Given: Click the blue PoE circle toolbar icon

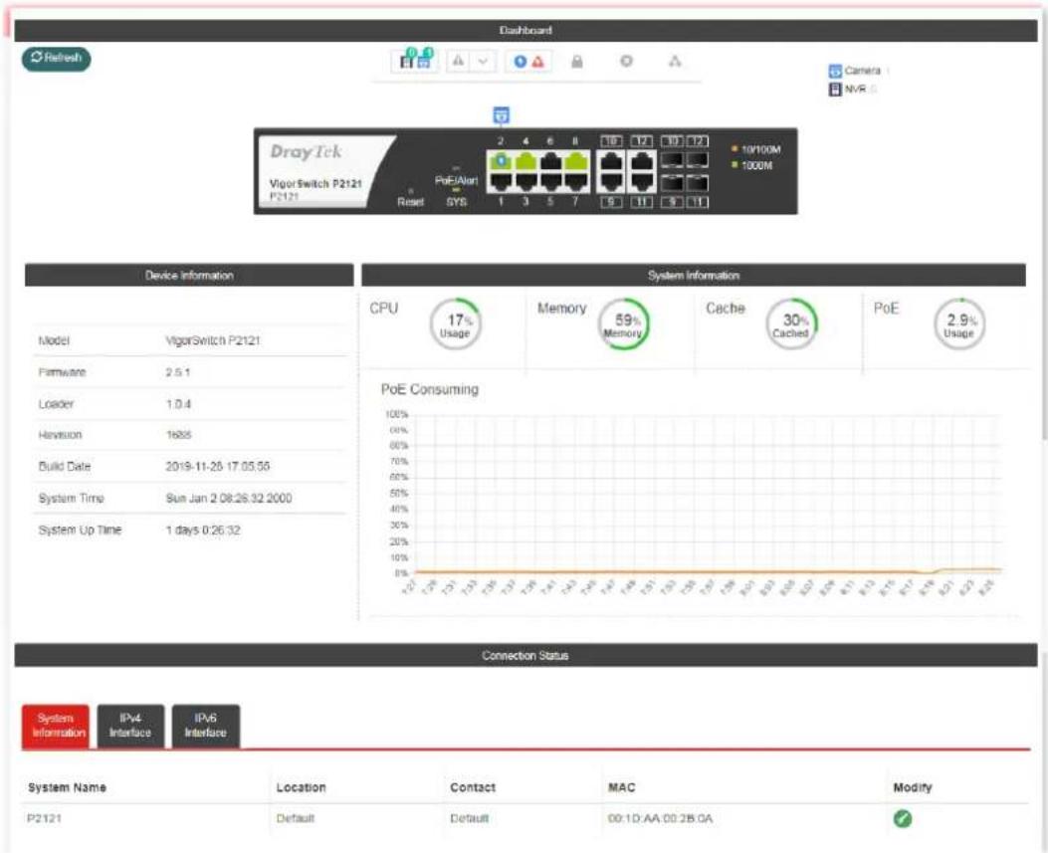Looking at the screenshot, I should coord(520,62).
